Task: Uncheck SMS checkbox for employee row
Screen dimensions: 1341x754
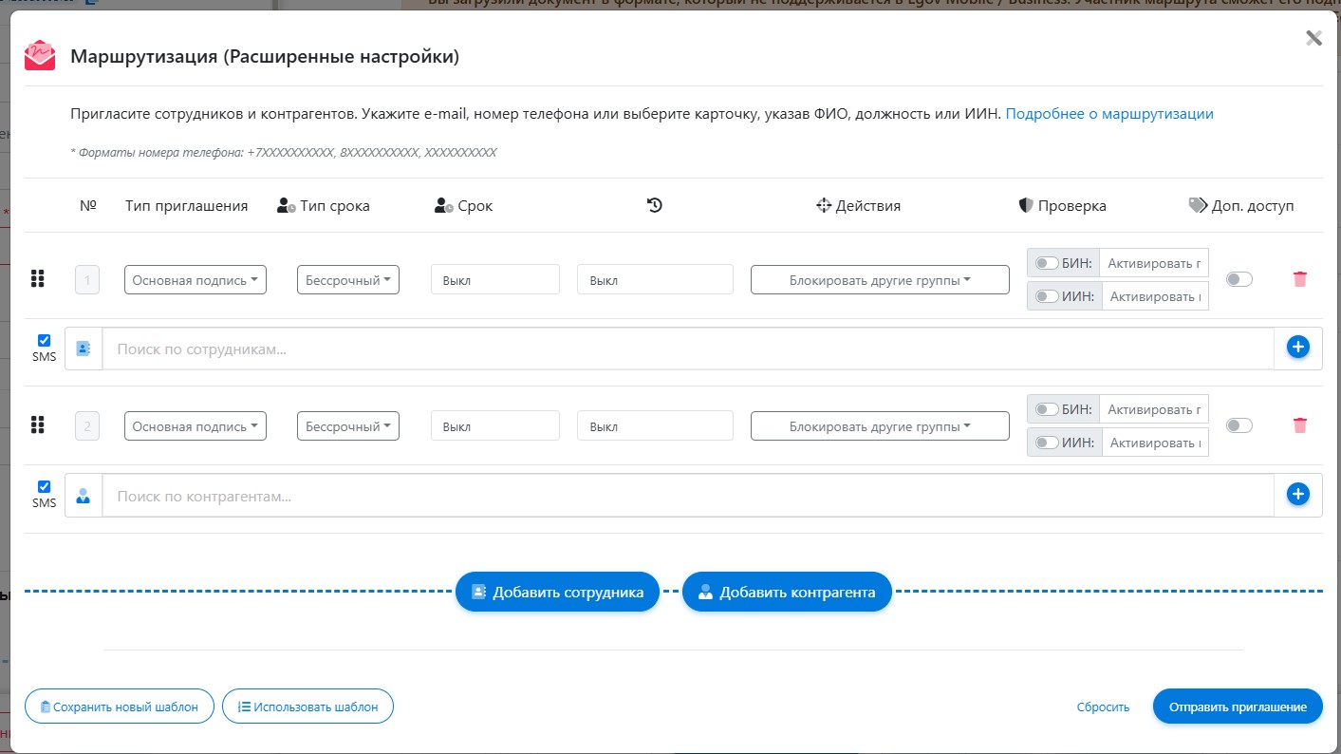Action: pyautogui.click(x=44, y=340)
